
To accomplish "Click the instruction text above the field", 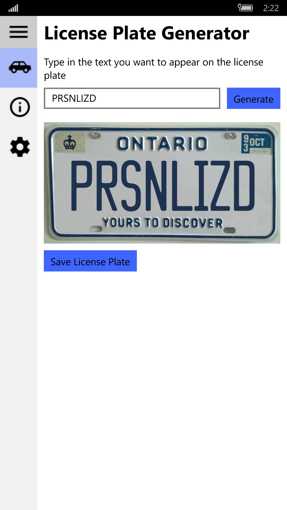I will (x=154, y=69).
